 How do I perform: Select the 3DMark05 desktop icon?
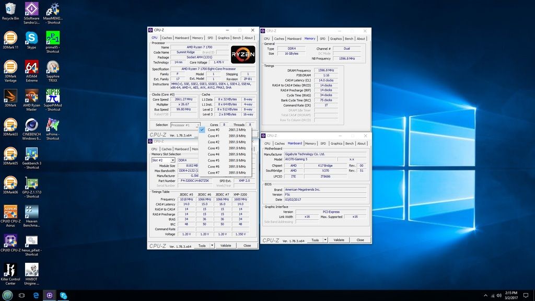click(x=10, y=156)
